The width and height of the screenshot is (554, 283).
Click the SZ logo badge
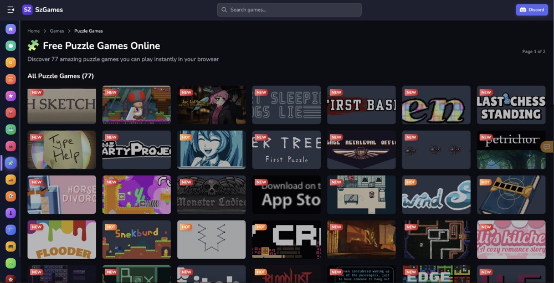click(x=27, y=10)
